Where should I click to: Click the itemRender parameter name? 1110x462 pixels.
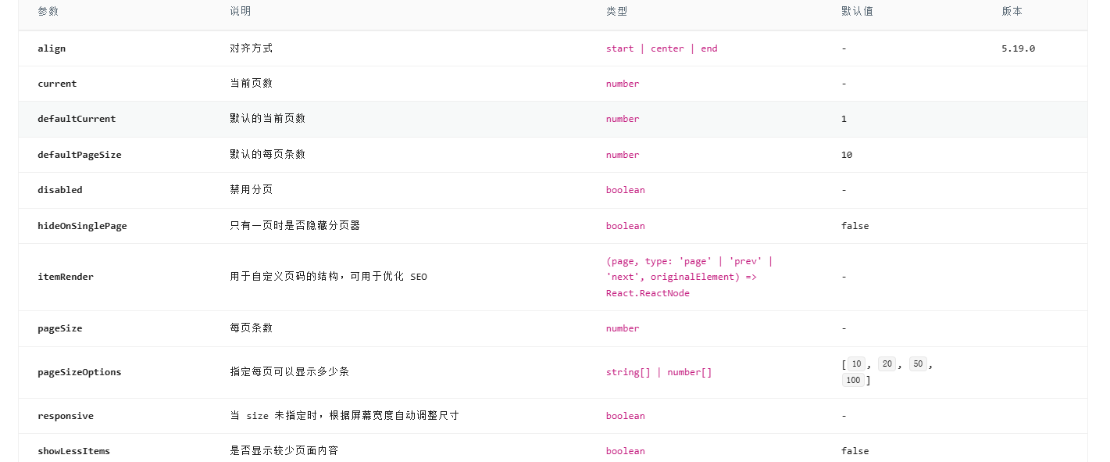click(x=66, y=277)
